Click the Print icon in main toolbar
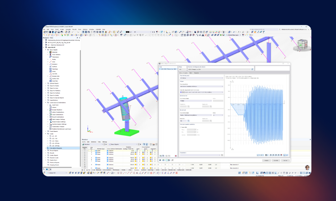The width and height of the screenshot is (336, 201). 62,32
